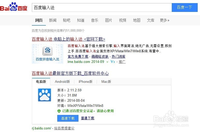Click the 百度一下 search button
The width and height of the screenshot is (200, 132).
(x=184, y=8)
